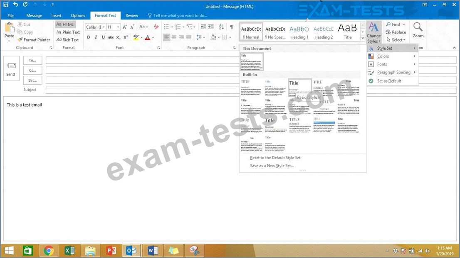
Task: Switch to the Review tab
Action: tap(132, 15)
